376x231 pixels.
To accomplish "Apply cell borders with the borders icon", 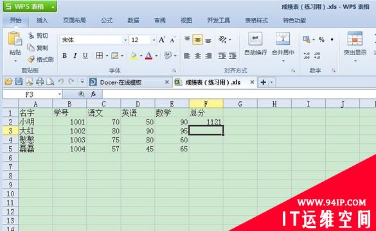I will coord(99,56).
